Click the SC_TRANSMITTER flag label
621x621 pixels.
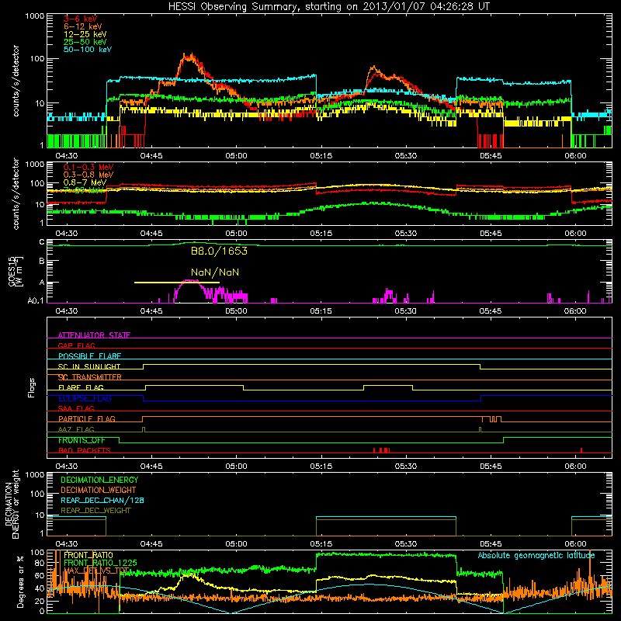coord(89,377)
